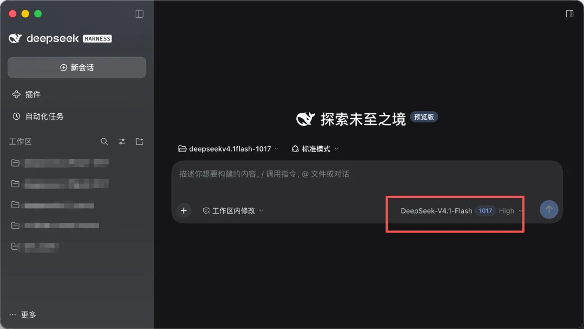Viewport: 584px width, 329px height.
Task: Change the 标准模式 mode dropdown
Action: [315, 149]
